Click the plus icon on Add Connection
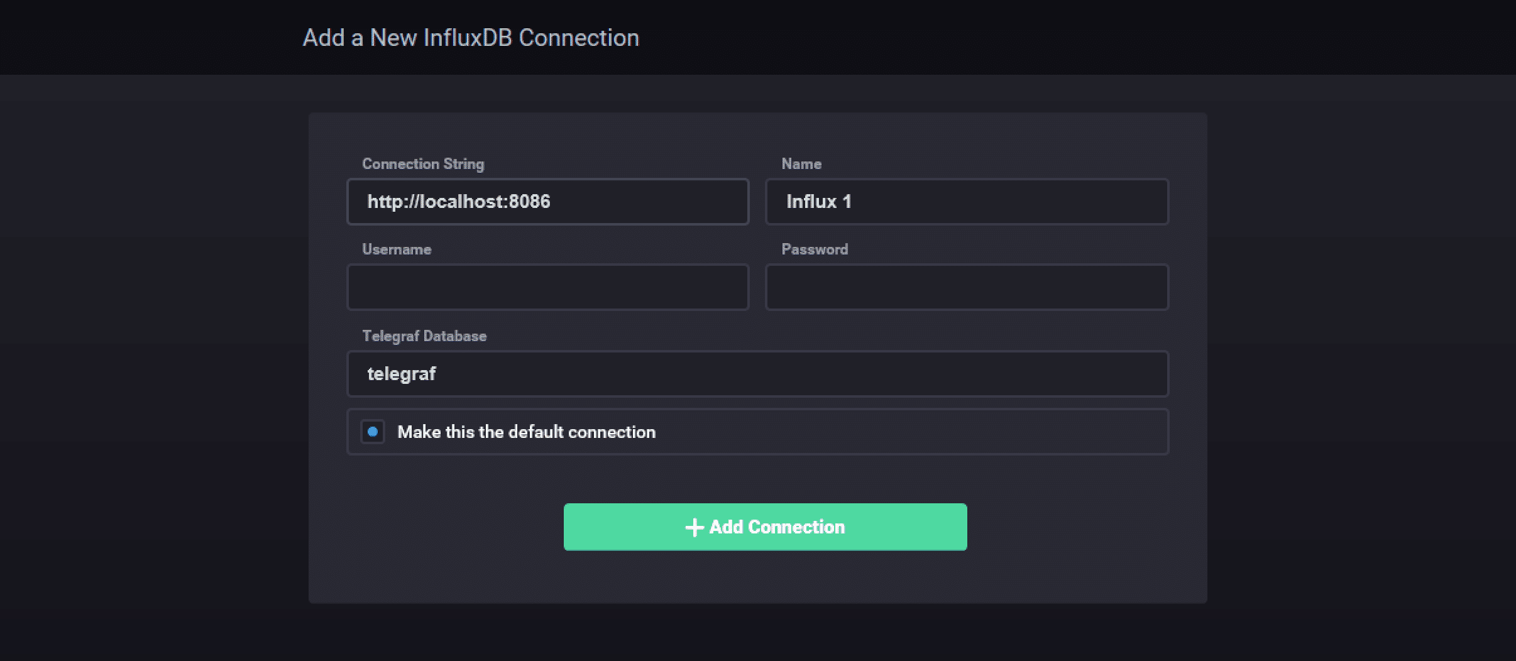This screenshot has width=1516, height=661. click(x=694, y=527)
